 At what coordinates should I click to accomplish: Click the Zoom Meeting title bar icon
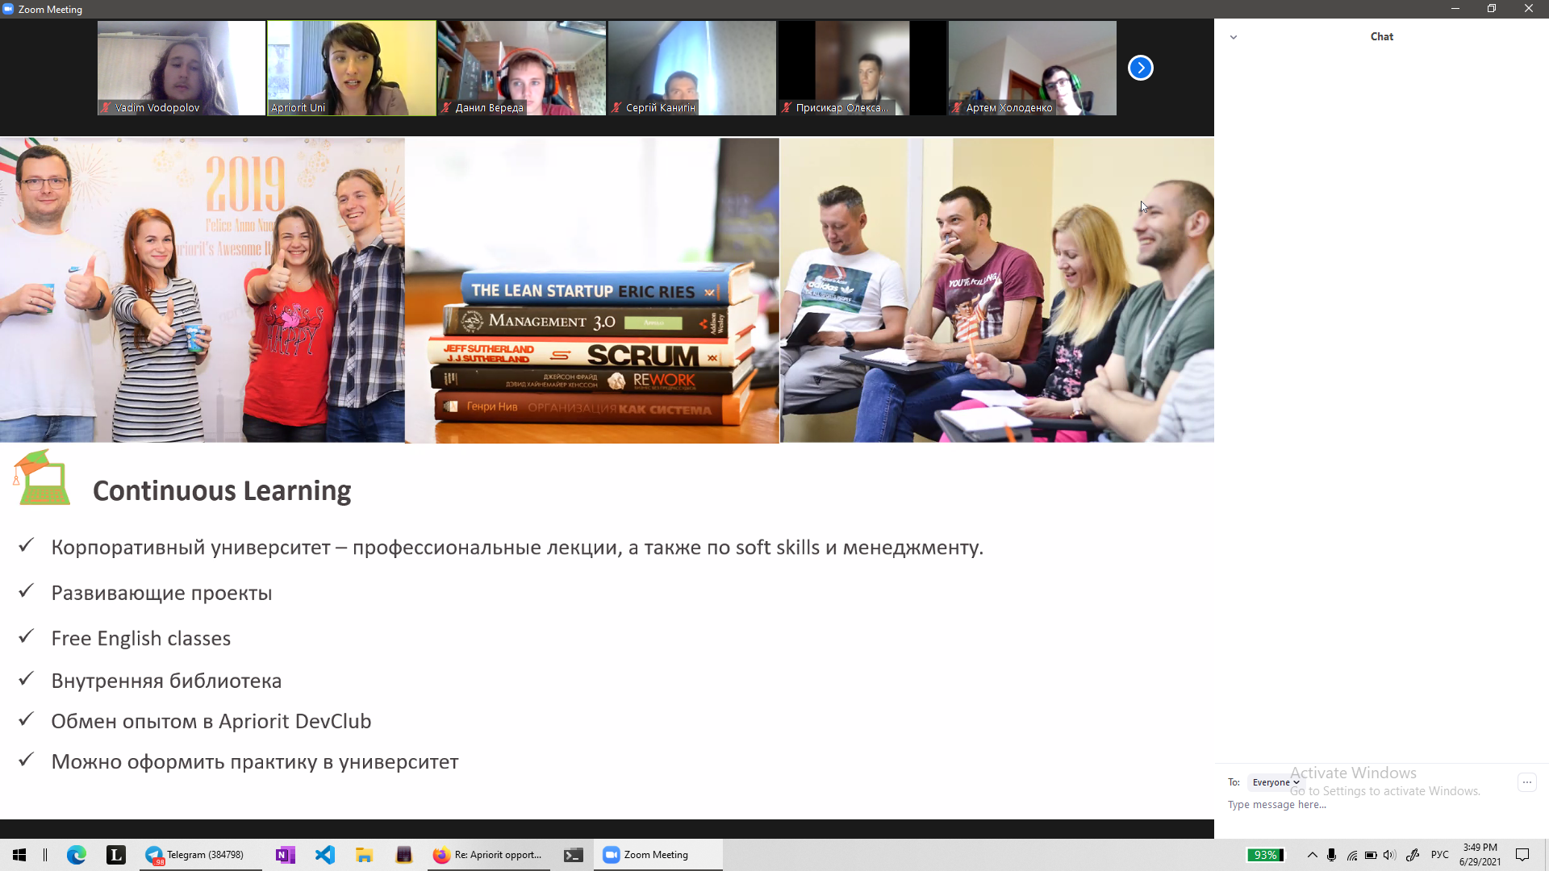tap(8, 9)
